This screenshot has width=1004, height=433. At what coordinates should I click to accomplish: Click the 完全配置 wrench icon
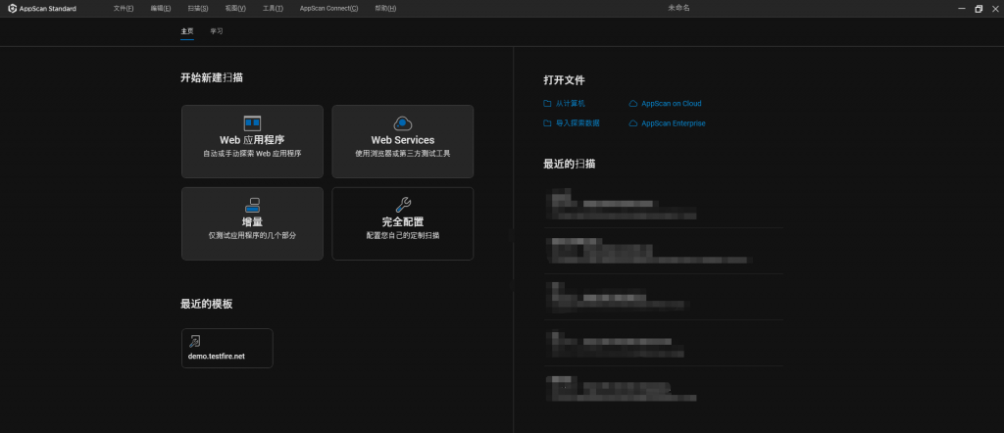pyautogui.click(x=403, y=206)
